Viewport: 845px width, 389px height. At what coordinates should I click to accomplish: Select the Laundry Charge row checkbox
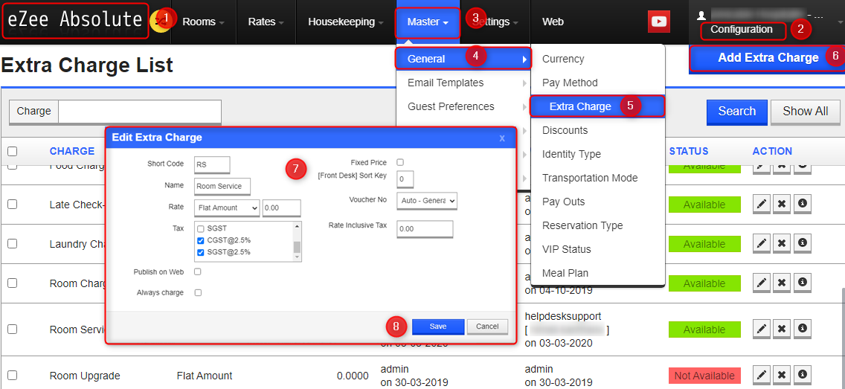pyautogui.click(x=12, y=243)
